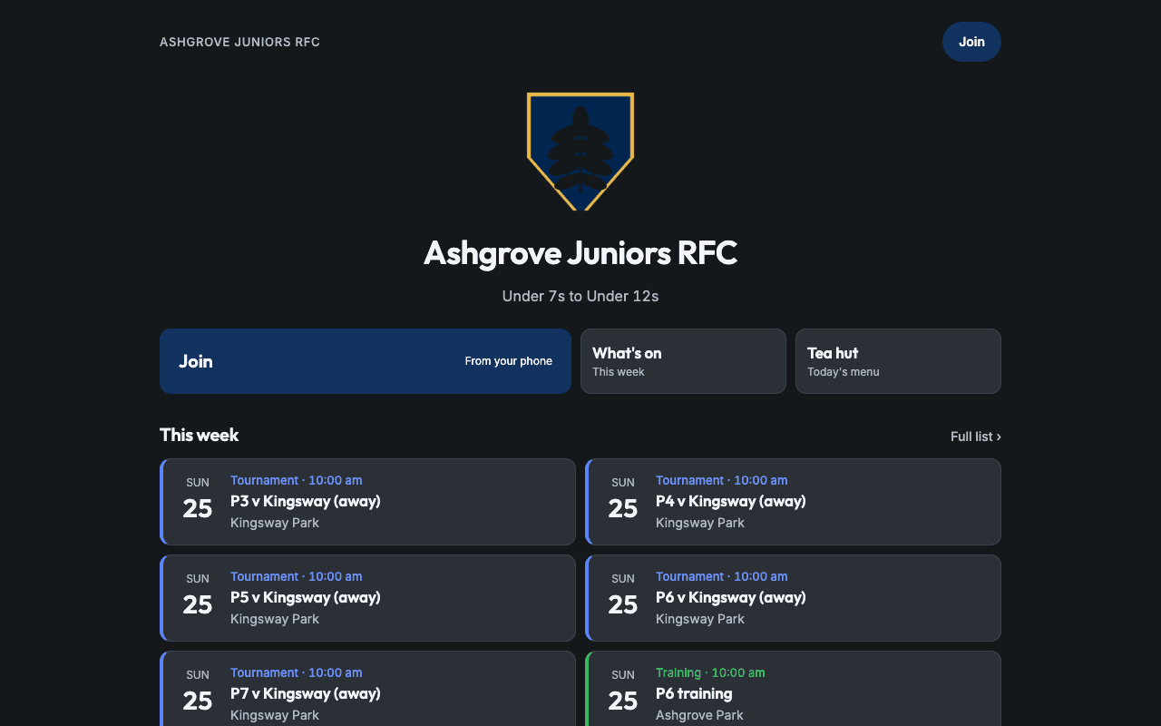Viewport: 1161px width, 726px height.
Task: Open the Tea hut Today's menu card
Action: pyautogui.click(x=898, y=361)
